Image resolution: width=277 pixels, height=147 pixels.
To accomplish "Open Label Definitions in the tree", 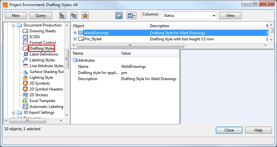I will coord(44,54).
